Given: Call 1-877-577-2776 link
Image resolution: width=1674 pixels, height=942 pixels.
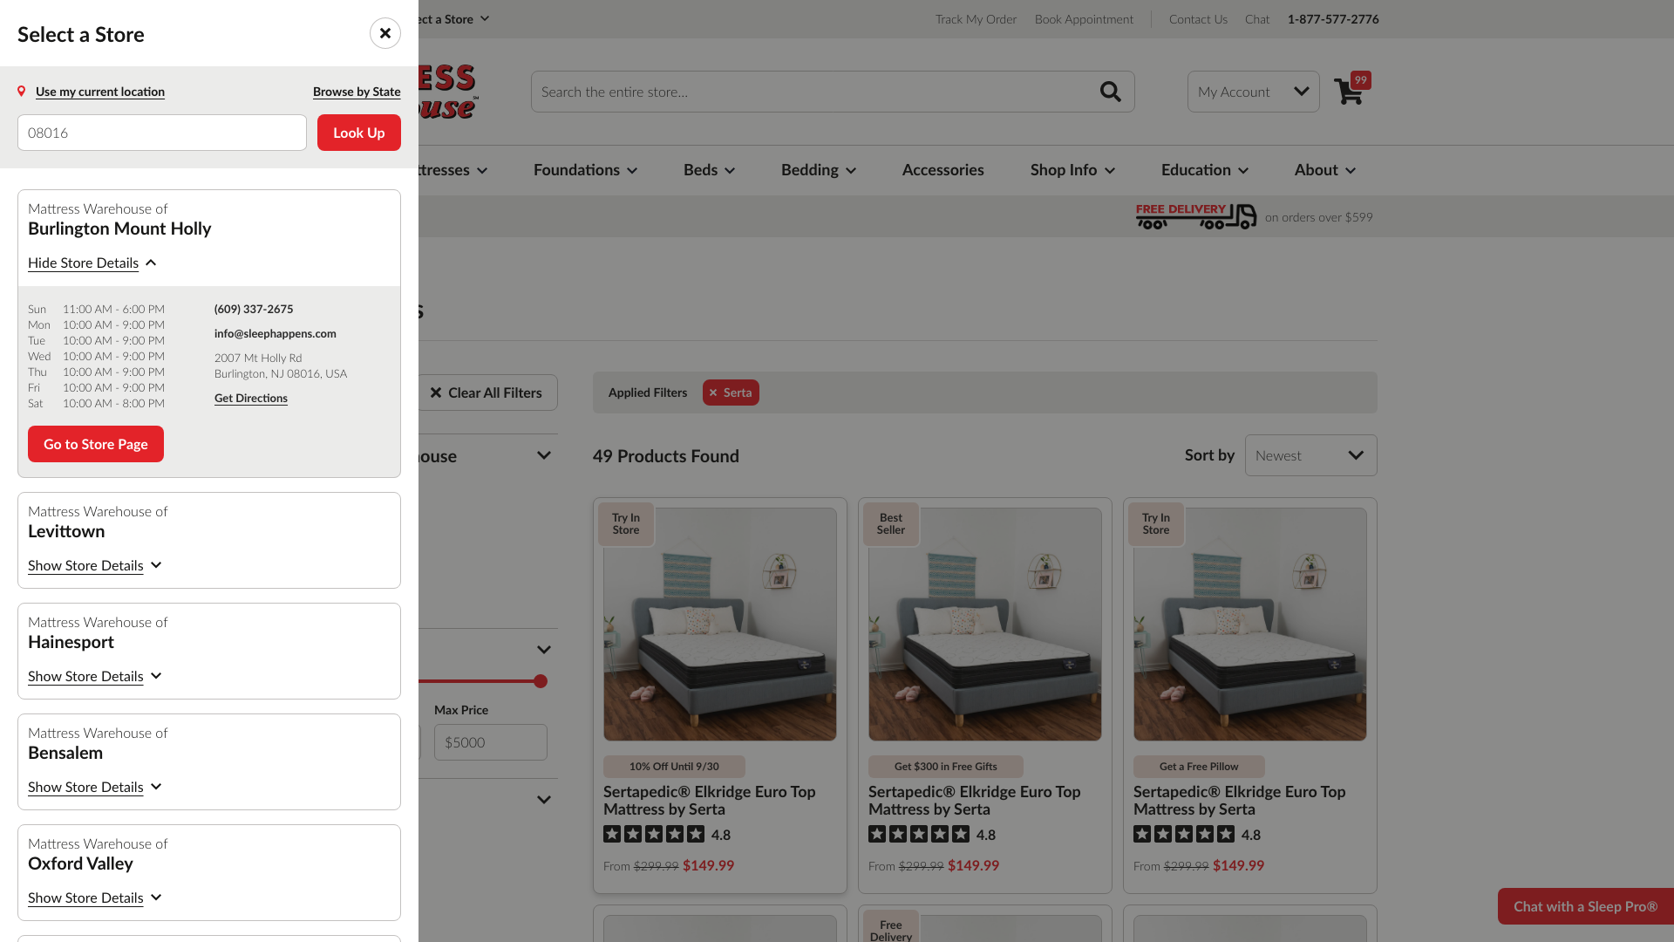Looking at the screenshot, I should click(1333, 19).
